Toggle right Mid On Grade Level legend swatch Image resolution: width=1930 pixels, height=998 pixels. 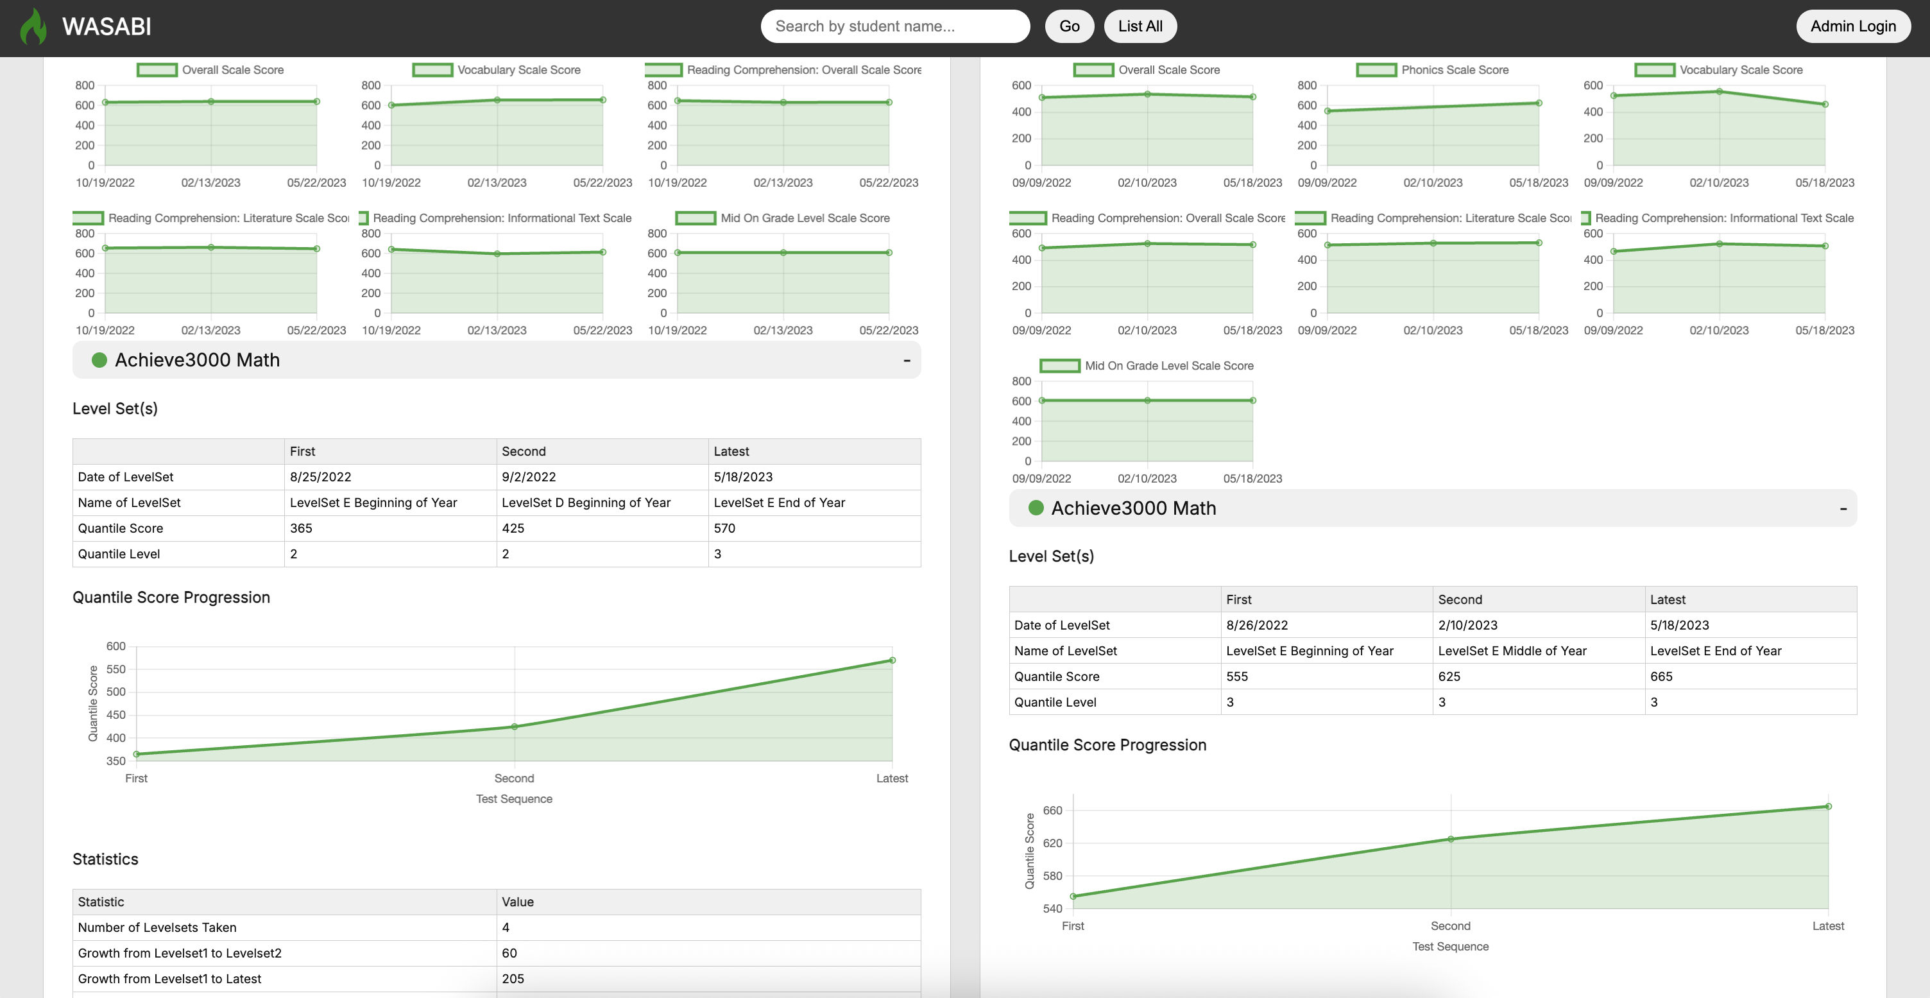click(x=1059, y=366)
